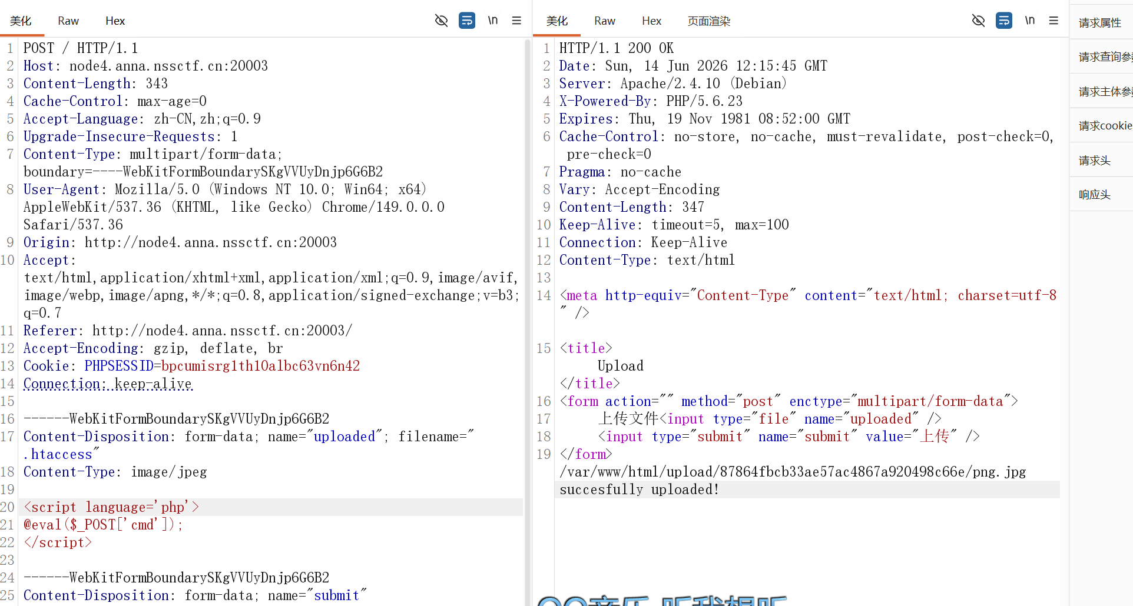Click the Connection: keep-alive request line
The width and height of the screenshot is (1133, 606).
point(108,384)
